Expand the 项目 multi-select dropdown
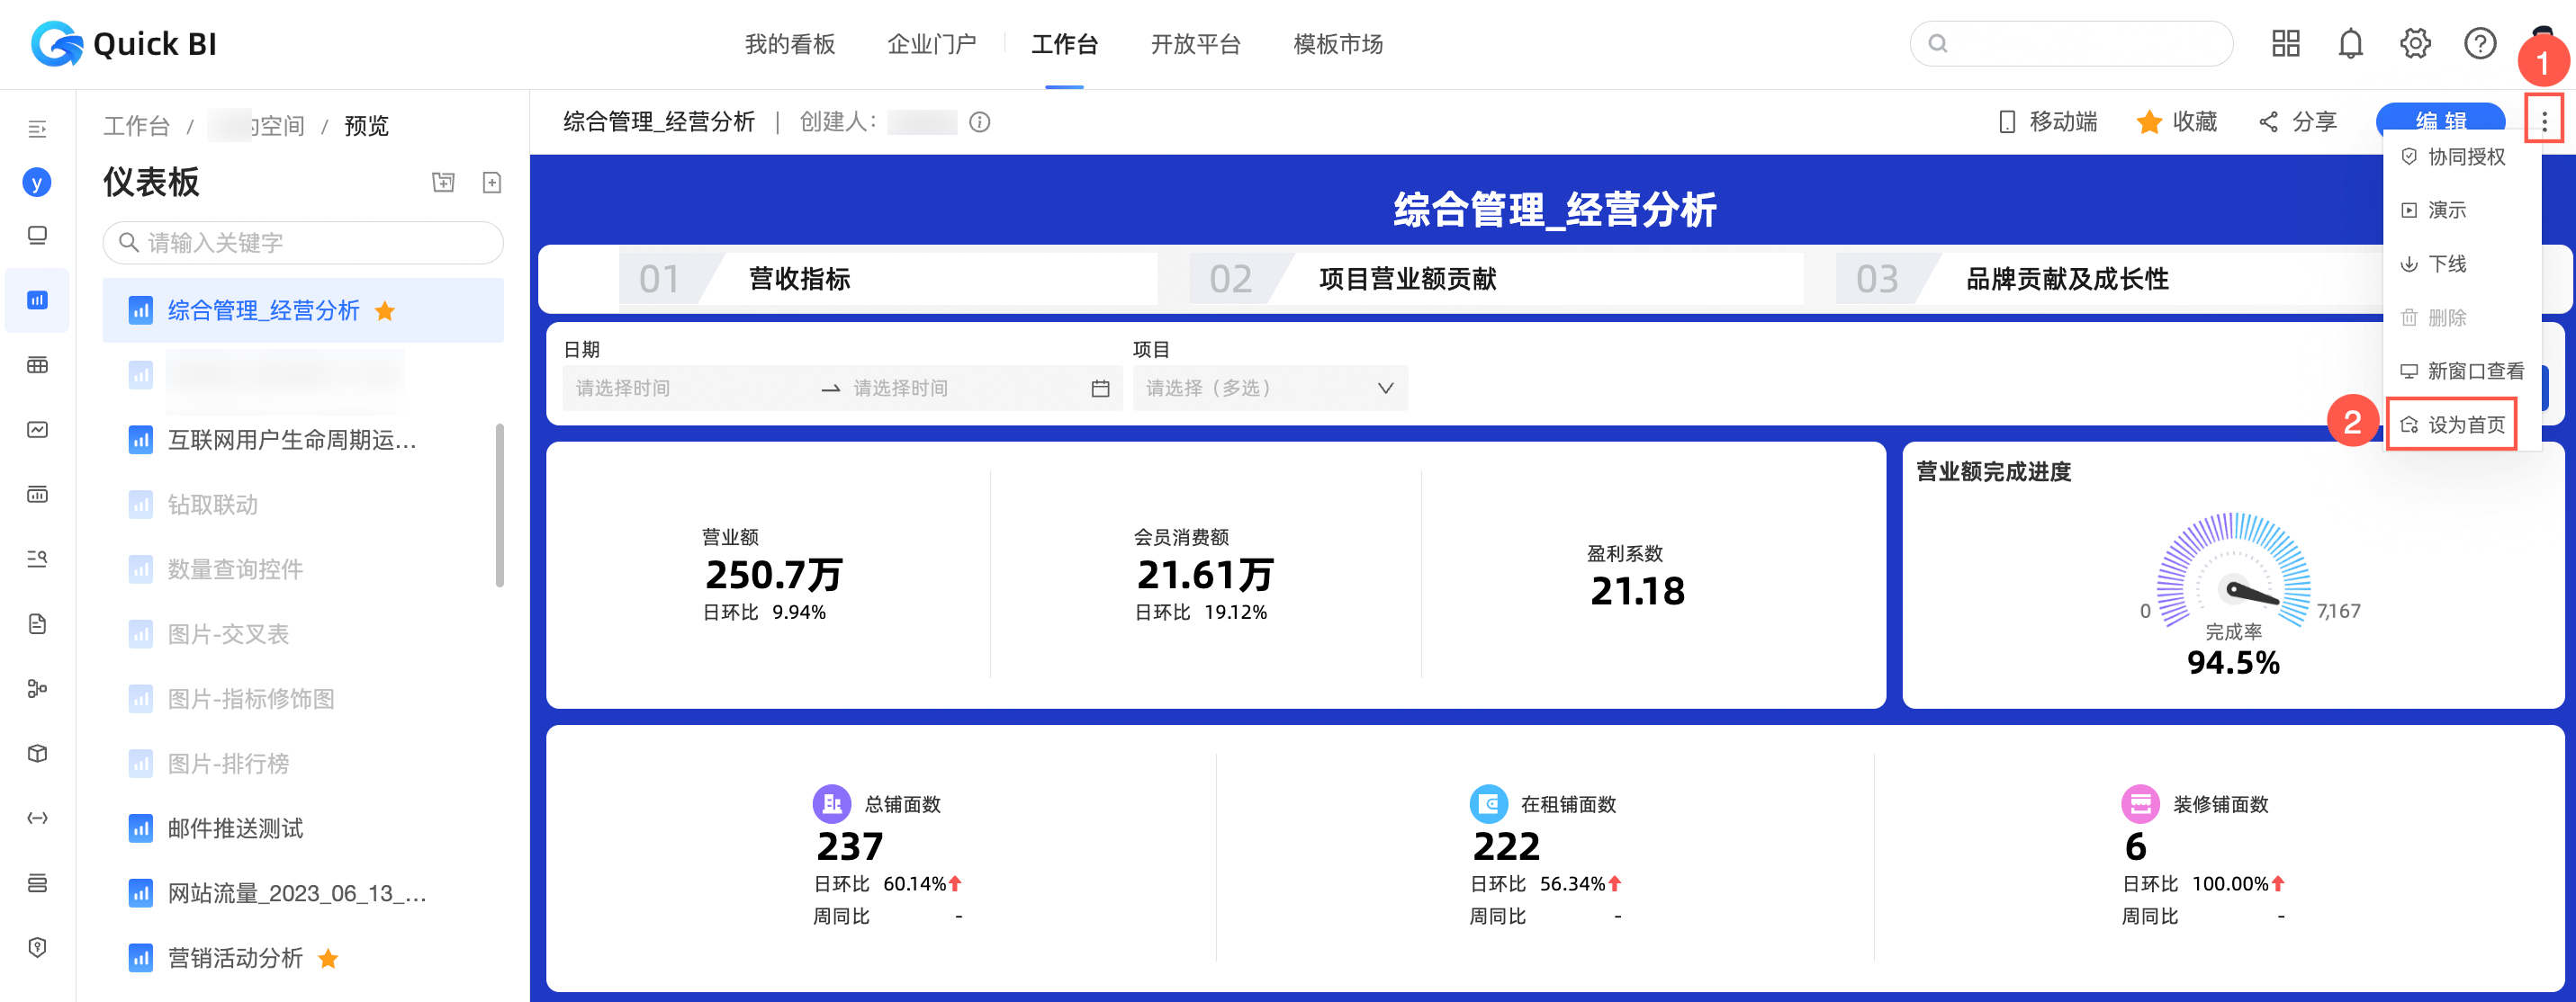This screenshot has height=1002, width=2576. point(1269,388)
